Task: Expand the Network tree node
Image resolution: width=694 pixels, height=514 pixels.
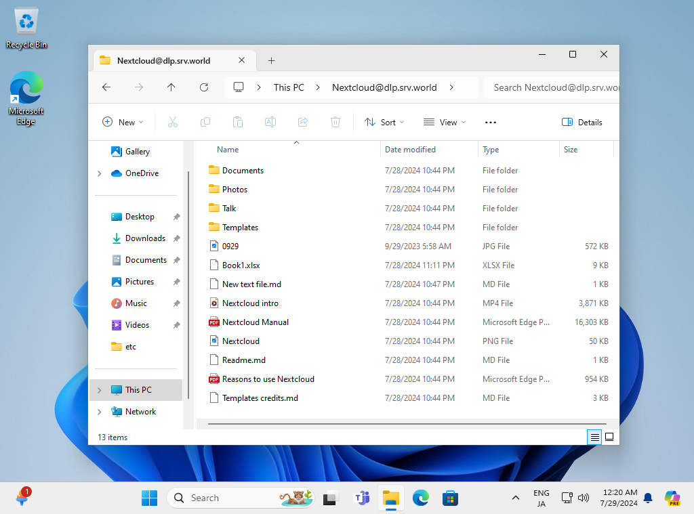Action: [x=100, y=412]
